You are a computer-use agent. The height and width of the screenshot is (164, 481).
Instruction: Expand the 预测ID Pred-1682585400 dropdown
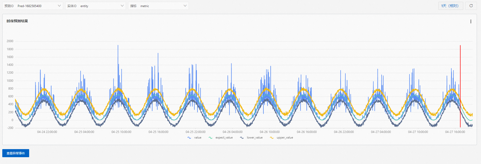33,6
